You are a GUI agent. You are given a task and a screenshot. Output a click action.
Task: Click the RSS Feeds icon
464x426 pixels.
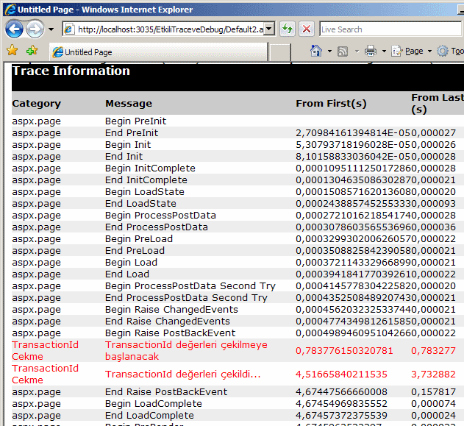click(x=343, y=52)
